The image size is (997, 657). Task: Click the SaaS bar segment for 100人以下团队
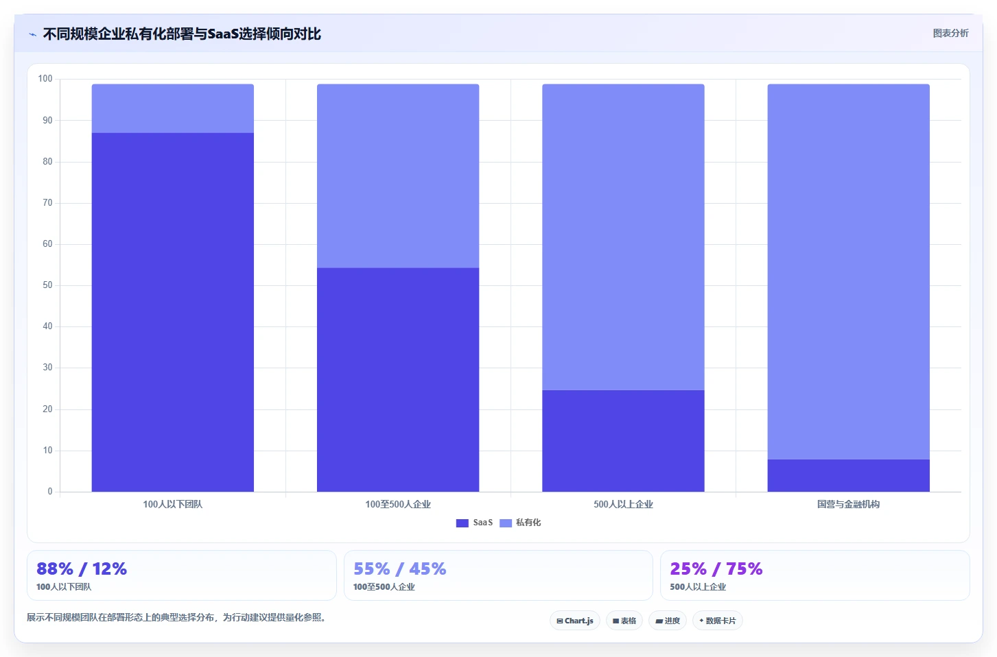pyautogui.click(x=173, y=312)
